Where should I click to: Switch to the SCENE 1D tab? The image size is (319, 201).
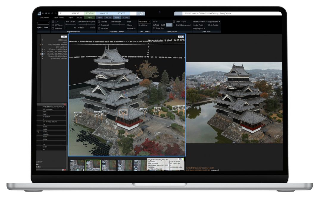[x=75, y=13]
